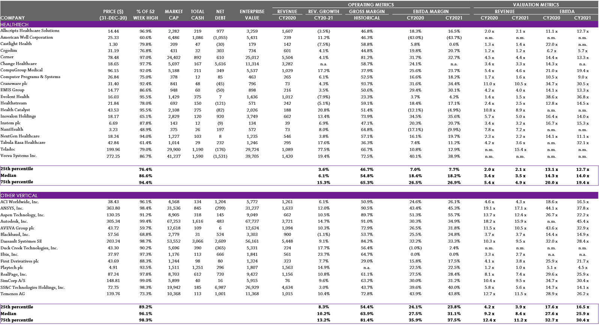Image resolution: width=599 pixels, height=326 pixels.
Task: Select Veeva market cap 41,237
Action: click(x=174, y=156)
